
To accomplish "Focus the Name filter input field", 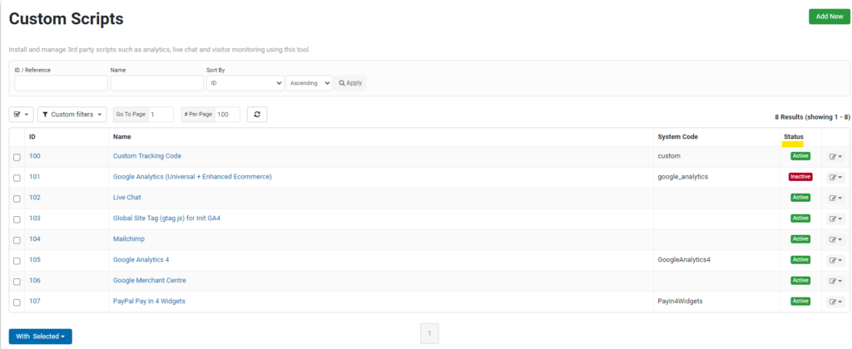I will (157, 83).
